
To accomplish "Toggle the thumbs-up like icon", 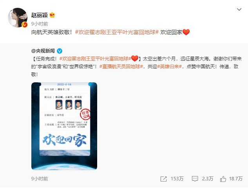I will [x=223, y=179].
